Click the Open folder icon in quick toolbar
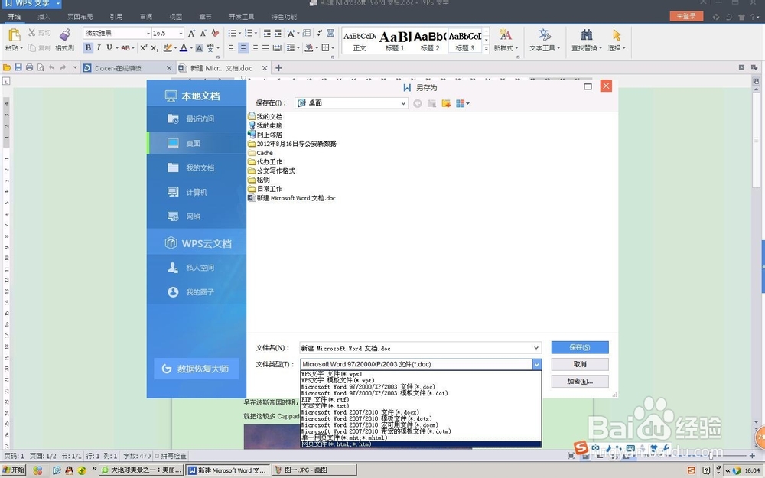The image size is (765, 478). [x=7, y=68]
